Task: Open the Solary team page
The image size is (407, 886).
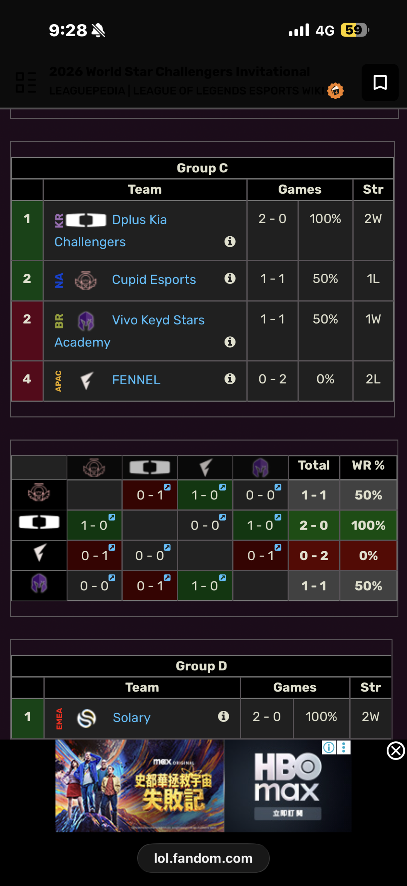Action: tap(132, 717)
